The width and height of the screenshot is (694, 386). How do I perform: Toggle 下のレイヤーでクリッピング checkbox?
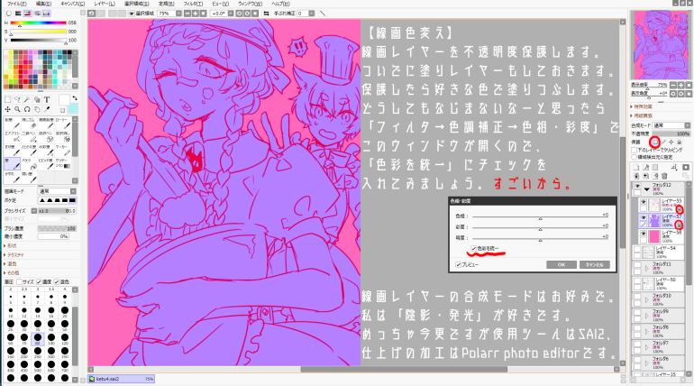pos(635,150)
